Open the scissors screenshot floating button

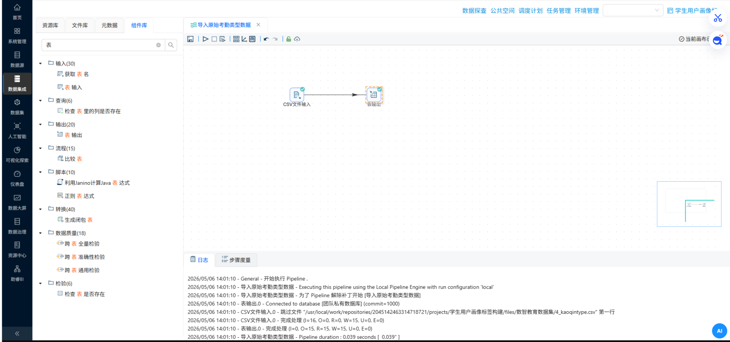(718, 18)
